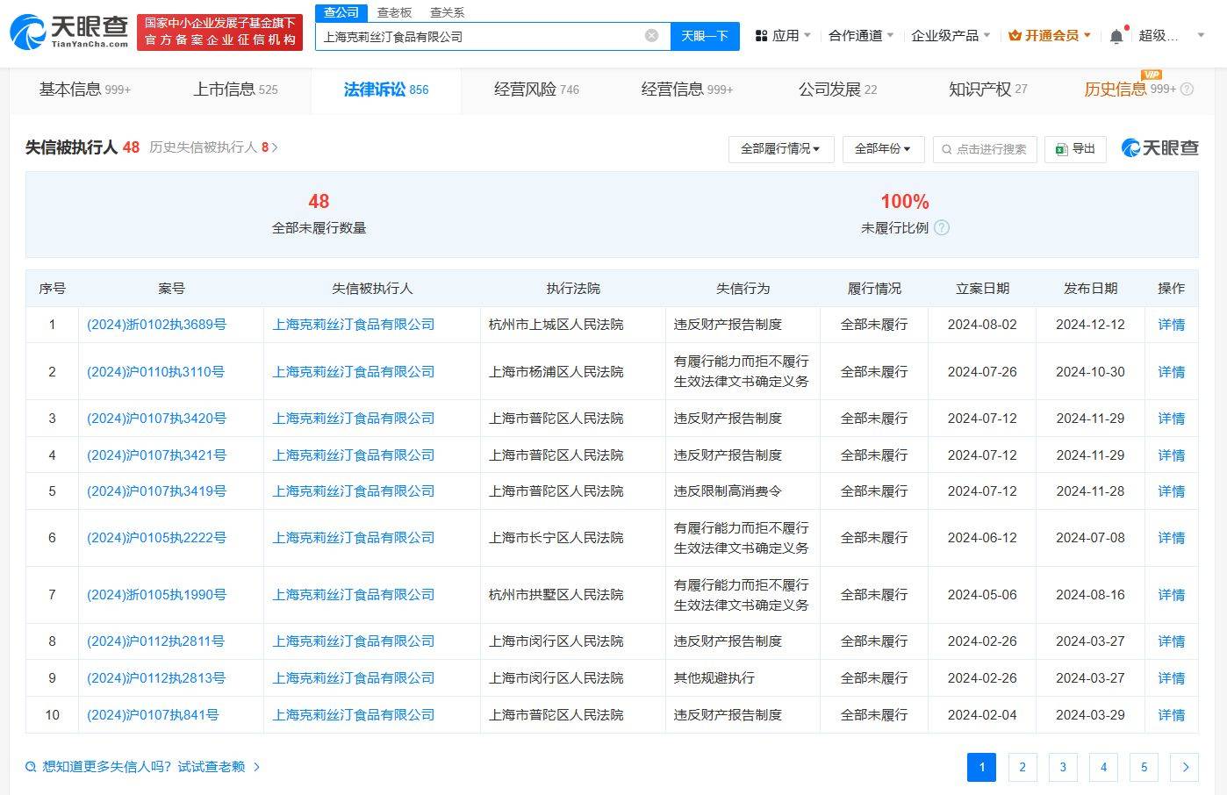Viewport: 1227px width, 795px height.
Task: Switch to 上市信息 tab
Action: pos(235,90)
